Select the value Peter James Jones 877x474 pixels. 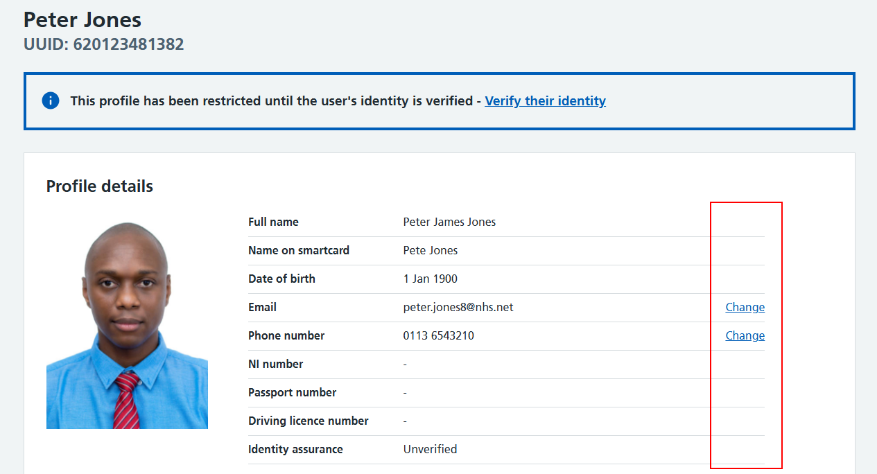point(449,222)
